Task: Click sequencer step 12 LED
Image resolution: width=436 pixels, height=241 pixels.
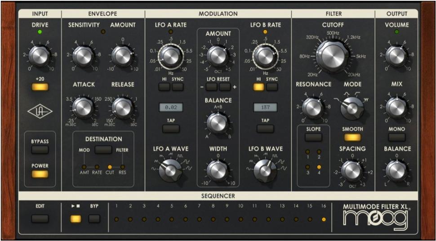Action: click(x=268, y=219)
